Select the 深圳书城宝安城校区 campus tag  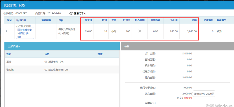[x=25, y=33]
